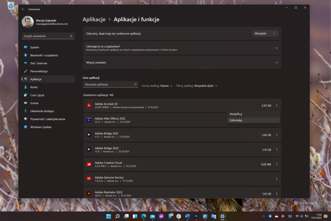Choose Odinstaluj from the context menu
331x221 pixels.
[253, 120]
